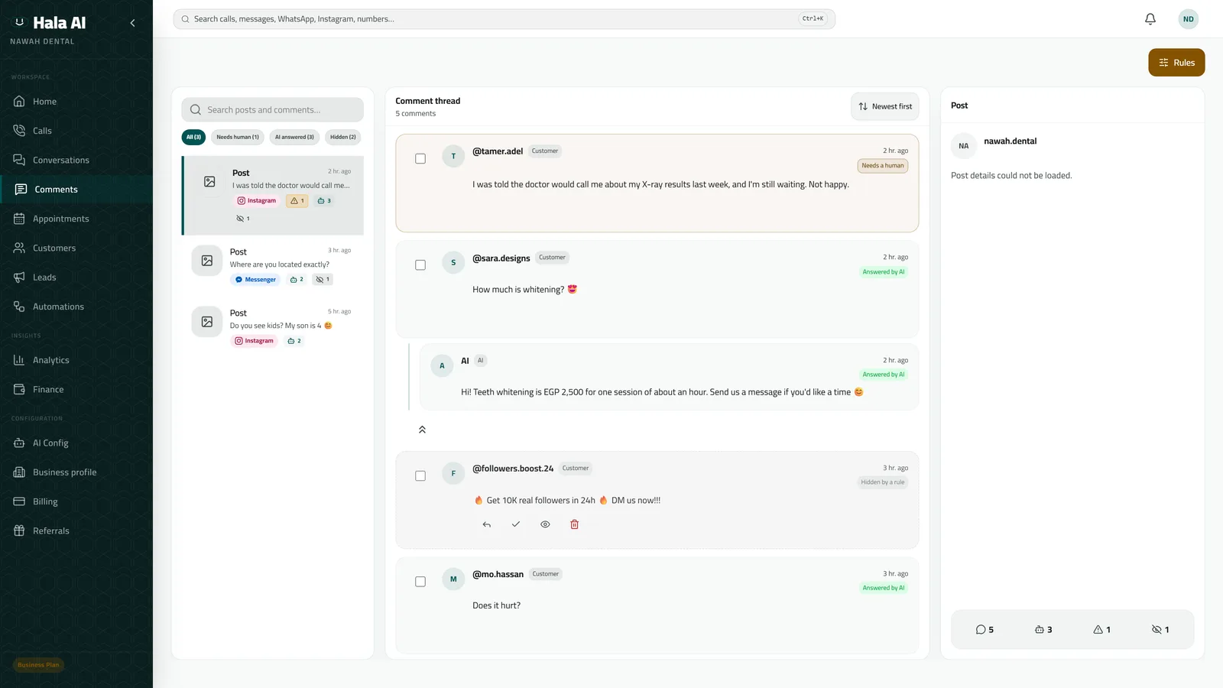Screen dimensions: 1223x688
Task: Mark followers.boost.24 comment as resolved checkmark
Action: 516,524
